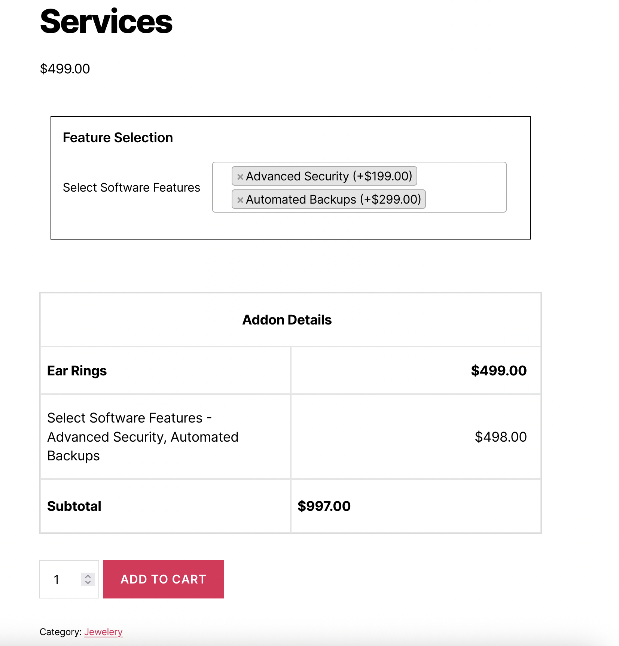Viewport: 619px width, 646px height.
Task: Open the Select Software Features multi-select box
Action: (x=464, y=187)
